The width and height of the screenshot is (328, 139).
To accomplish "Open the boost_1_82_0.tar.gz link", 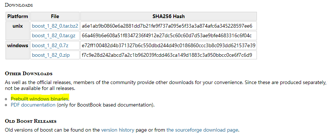I will [54, 36].
